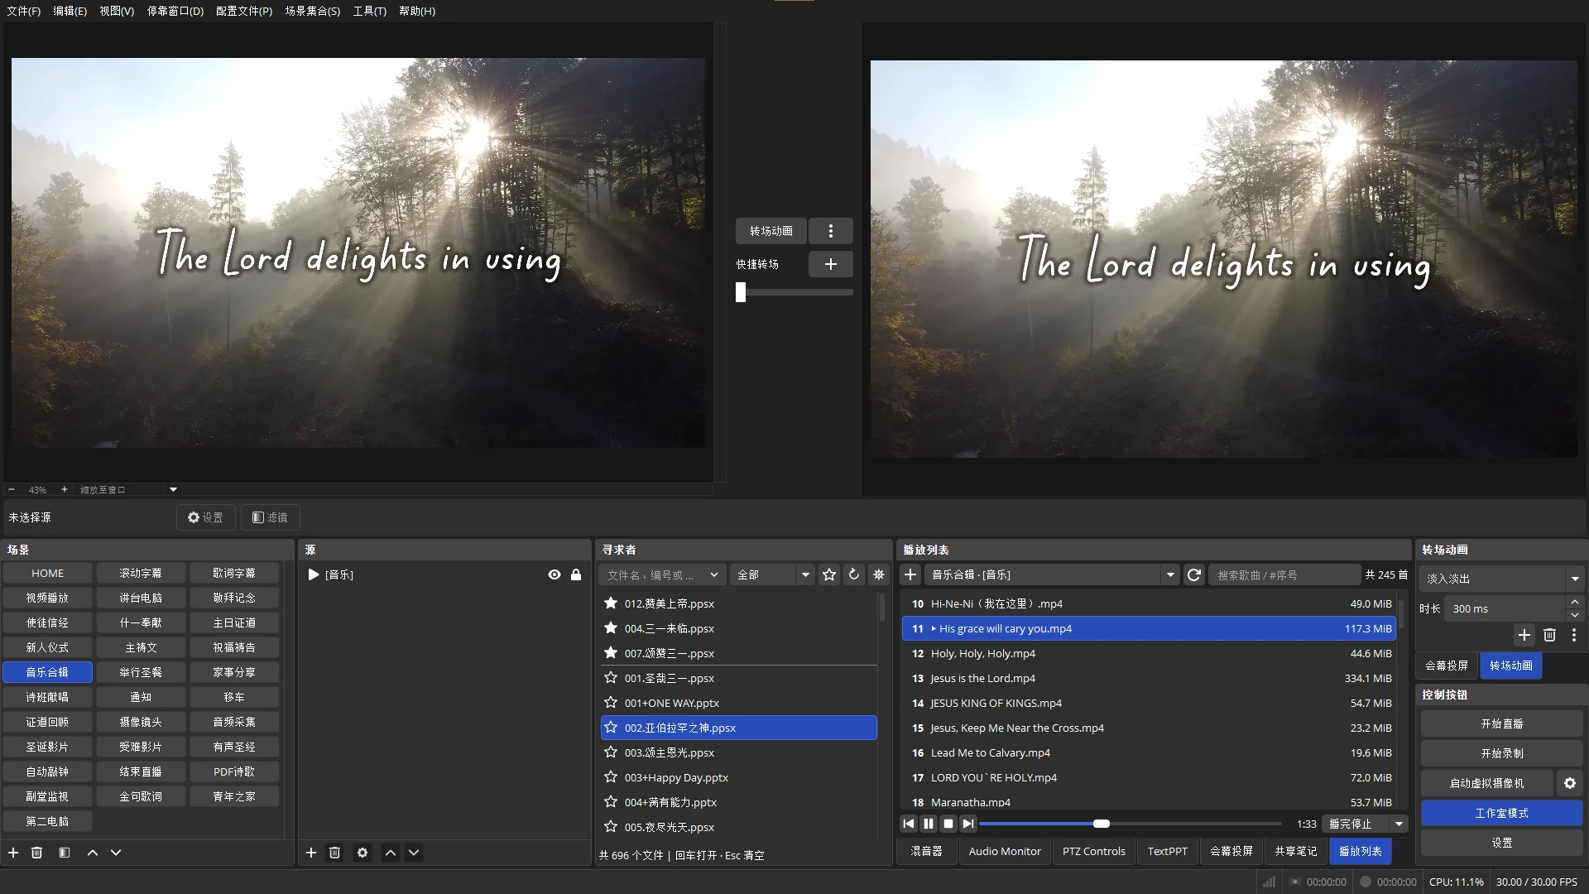Select 歌词字幕 scene button

click(x=234, y=573)
